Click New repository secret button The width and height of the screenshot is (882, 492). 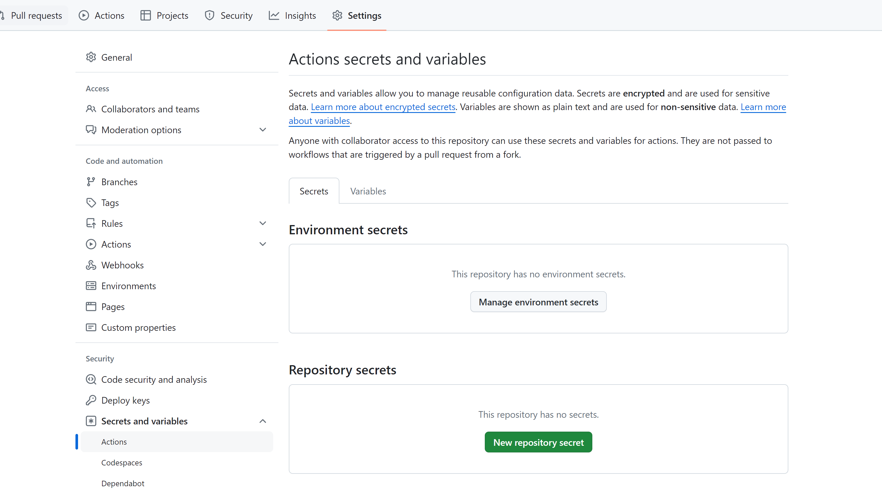pos(539,442)
